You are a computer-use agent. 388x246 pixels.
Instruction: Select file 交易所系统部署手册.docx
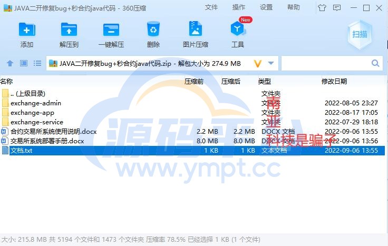pyautogui.click(x=47, y=141)
